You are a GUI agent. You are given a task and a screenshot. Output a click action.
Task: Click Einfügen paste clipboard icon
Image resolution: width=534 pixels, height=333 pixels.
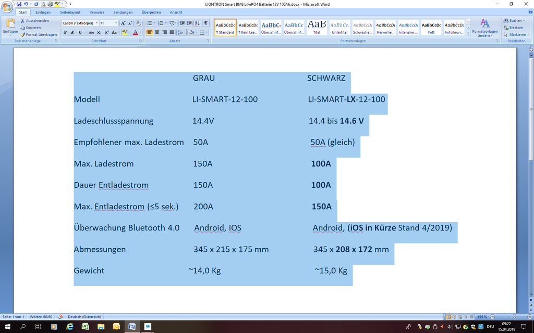click(x=10, y=24)
